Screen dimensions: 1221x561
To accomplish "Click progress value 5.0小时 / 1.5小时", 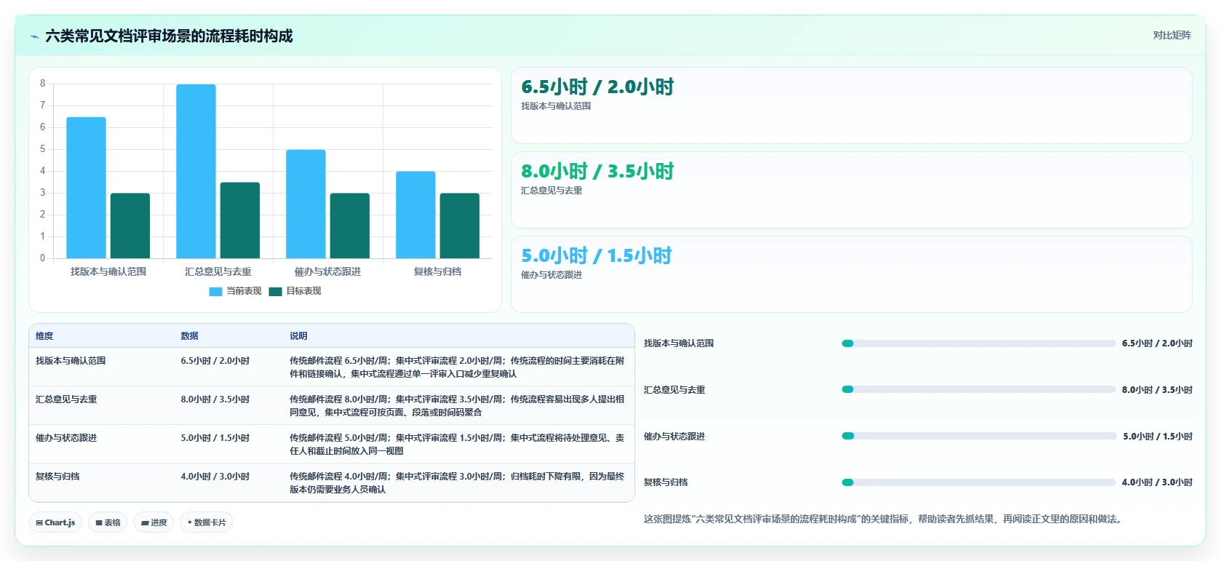I will (1158, 437).
